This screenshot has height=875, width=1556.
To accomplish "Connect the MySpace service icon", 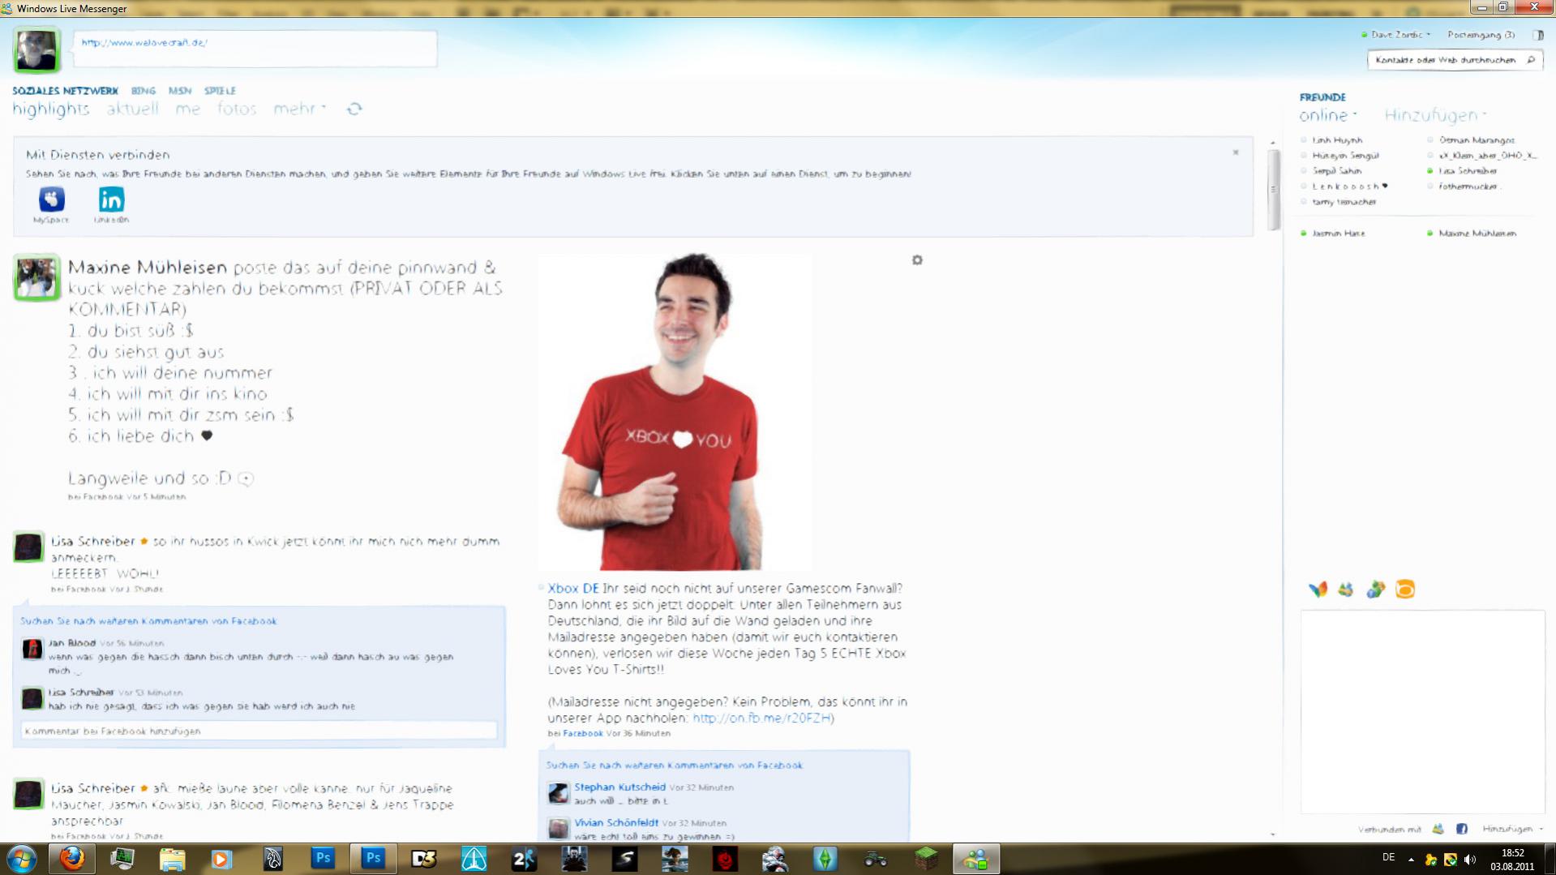I will [51, 199].
